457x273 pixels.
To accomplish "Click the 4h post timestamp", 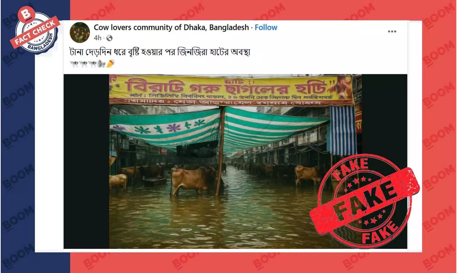I will (x=98, y=38).
